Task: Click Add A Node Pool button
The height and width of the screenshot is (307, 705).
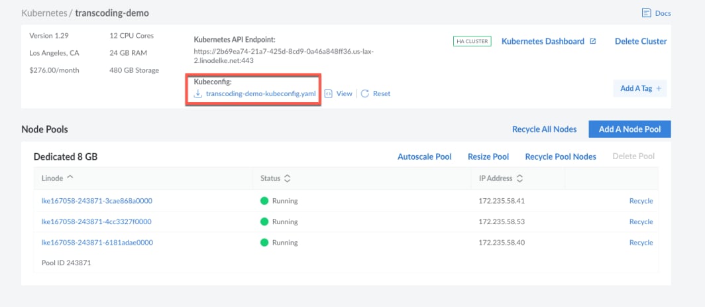Action: coord(629,129)
